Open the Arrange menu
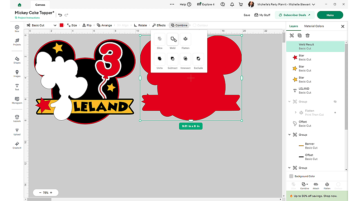 click(104, 25)
